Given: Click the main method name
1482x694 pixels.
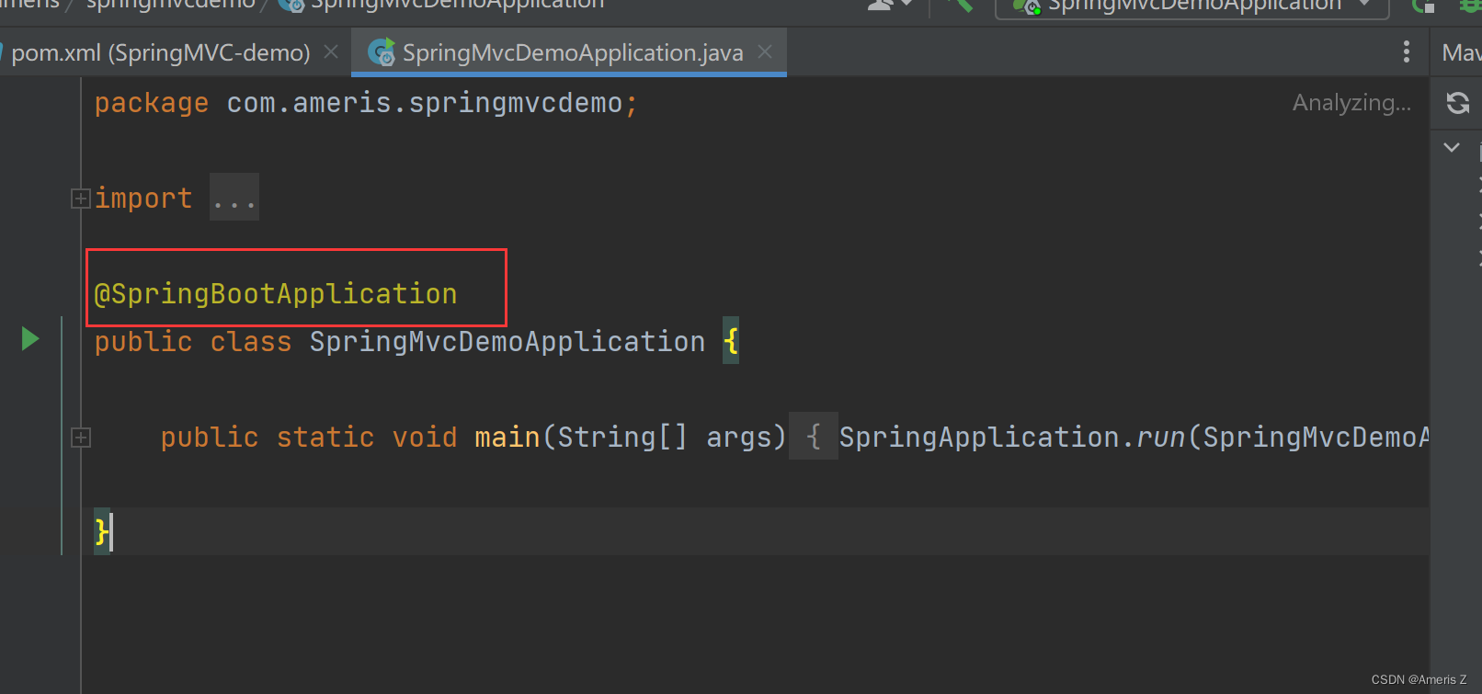Looking at the screenshot, I should (507, 438).
